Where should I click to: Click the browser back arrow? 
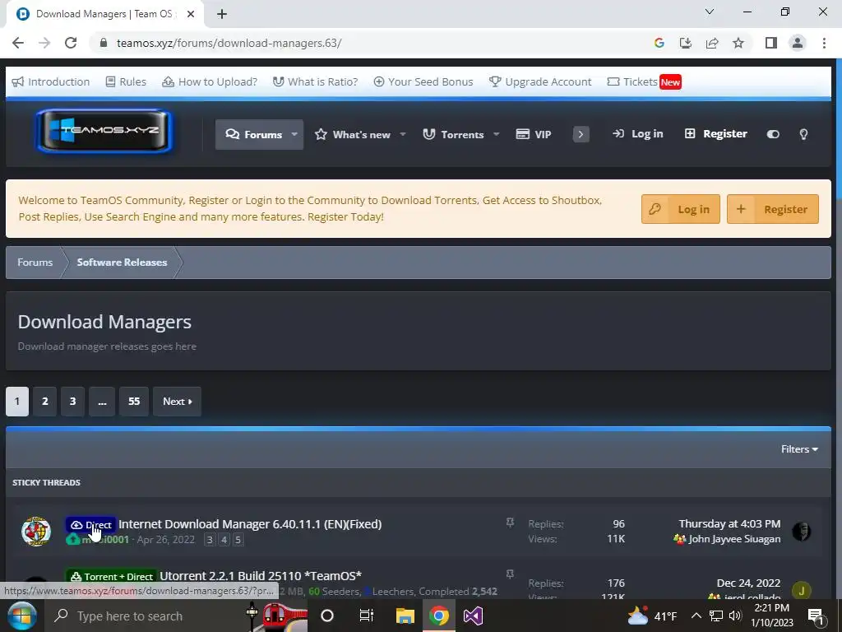[x=18, y=43]
